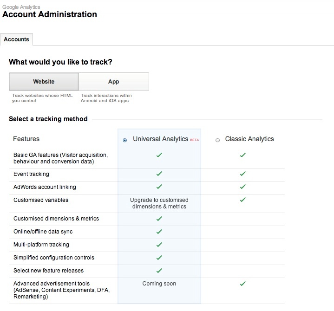Viewport: 334px width, 311px height.
Task: Click checkmark for Online/offline data sync
Action: coord(159,232)
